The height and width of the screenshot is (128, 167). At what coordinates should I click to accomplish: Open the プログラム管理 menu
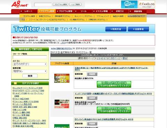point(65,11)
